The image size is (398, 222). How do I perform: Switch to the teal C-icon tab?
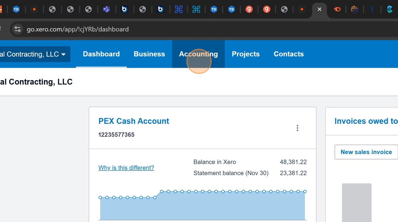[x=389, y=9]
